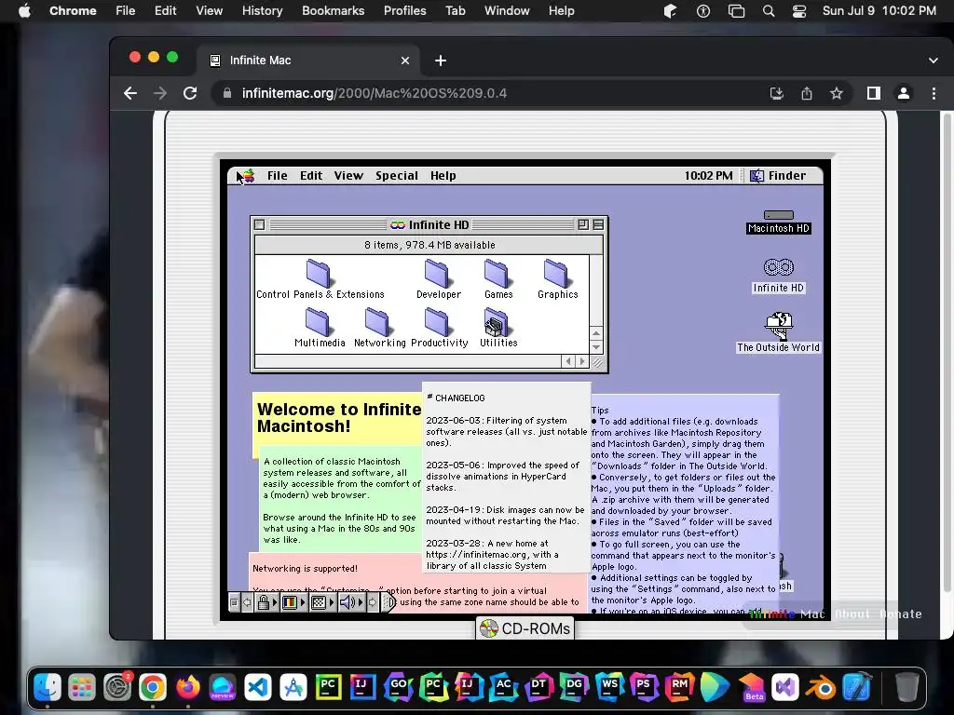This screenshot has width=954, height=715.
Task: Open Finder from the Dock
Action: (x=48, y=687)
